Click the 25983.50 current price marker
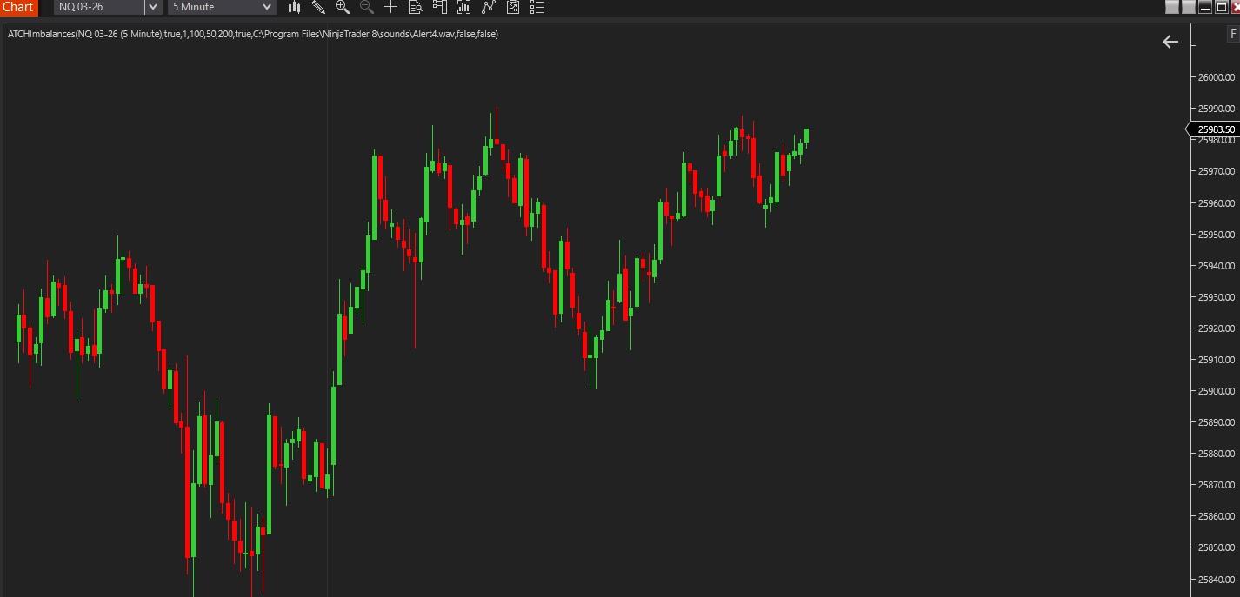Viewport: 1240px width, 597px height. 1215,129
